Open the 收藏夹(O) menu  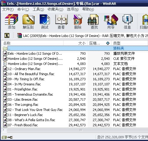pos(55,9)
